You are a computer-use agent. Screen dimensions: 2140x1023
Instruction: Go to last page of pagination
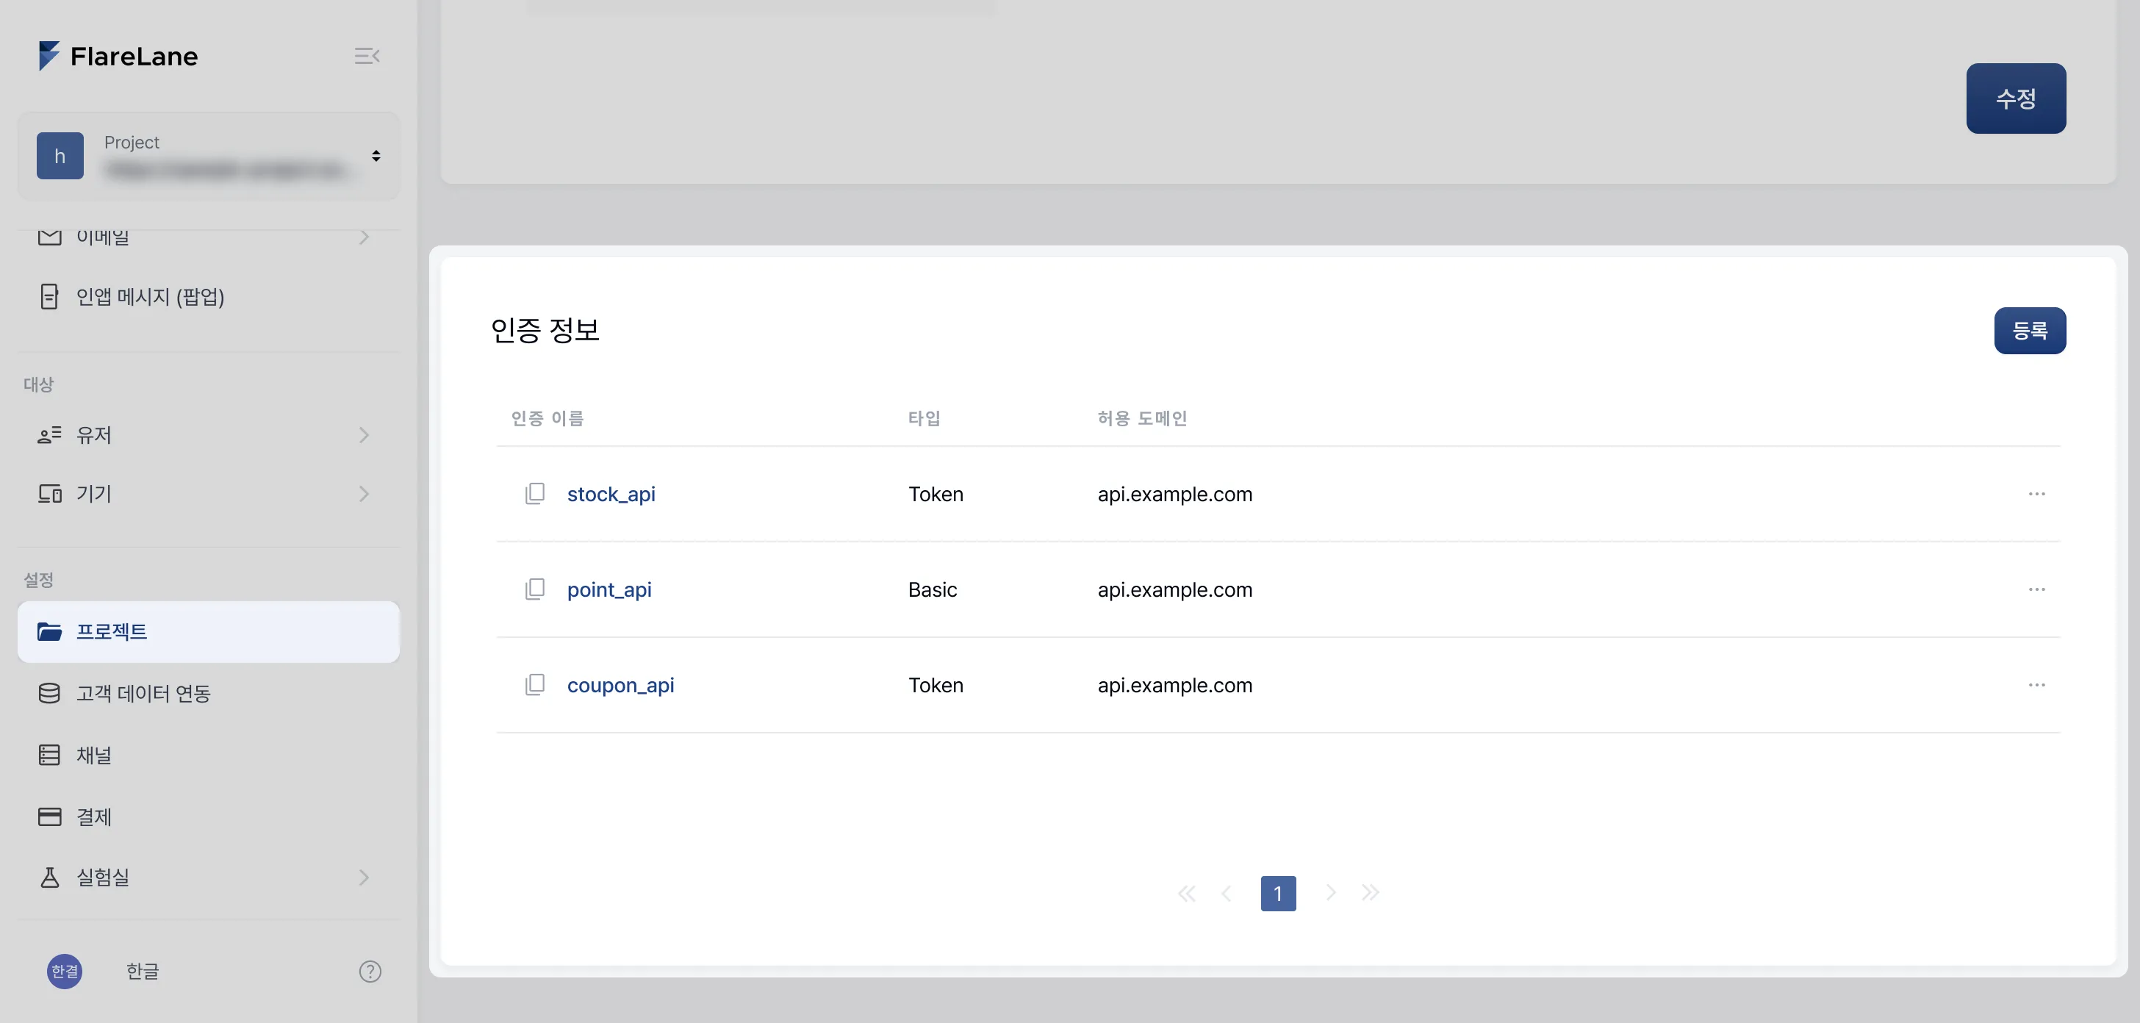1371,894
